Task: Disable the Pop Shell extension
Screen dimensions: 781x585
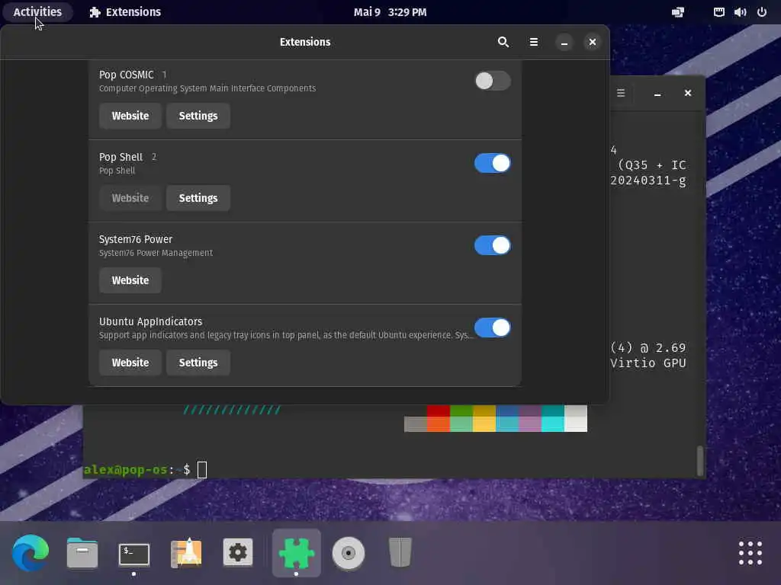Action: [492, 163]
